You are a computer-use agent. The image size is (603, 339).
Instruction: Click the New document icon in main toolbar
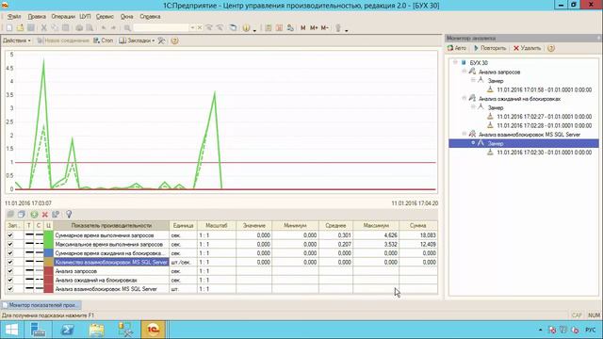(x=9, y=28)
